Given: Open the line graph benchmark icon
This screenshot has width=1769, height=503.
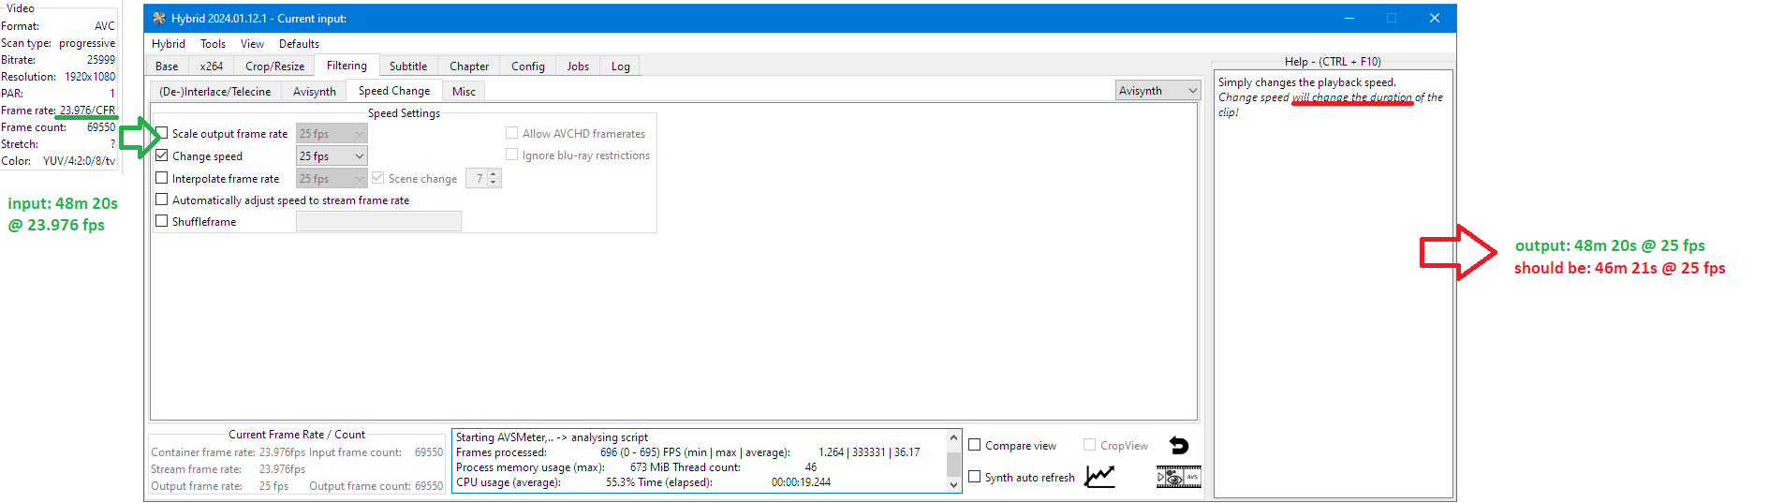Looking at the screenshot, I should (1099, 477).
